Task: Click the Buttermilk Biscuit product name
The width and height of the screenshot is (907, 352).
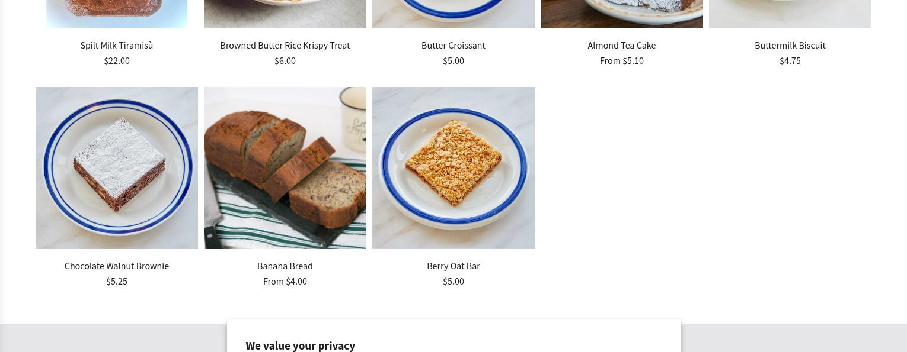Action: click(x=790, y=46)
